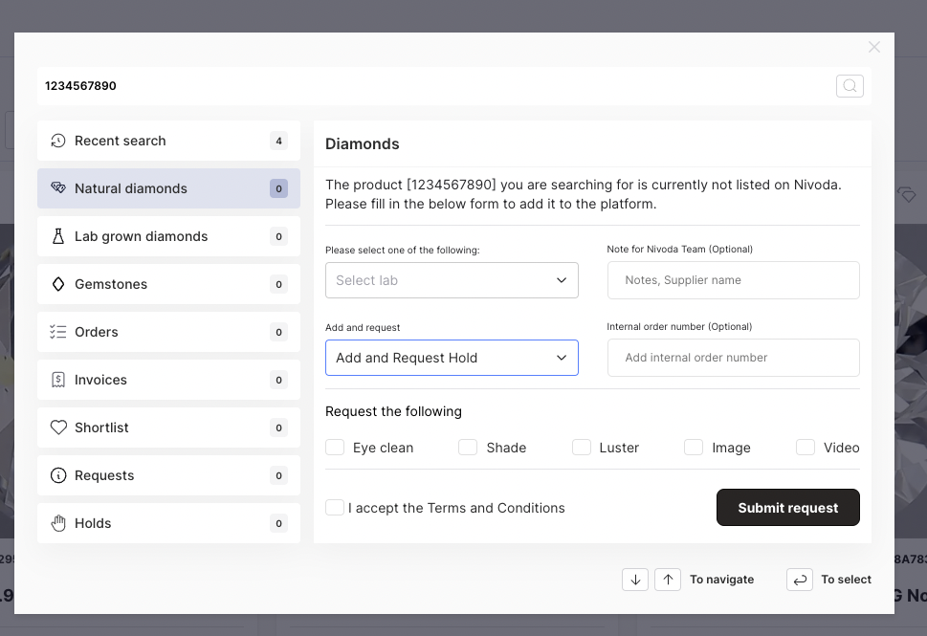
Task: Check the Video request option
Action: point(806,448)
